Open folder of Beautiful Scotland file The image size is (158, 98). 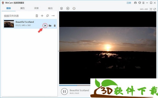[50, 26]
